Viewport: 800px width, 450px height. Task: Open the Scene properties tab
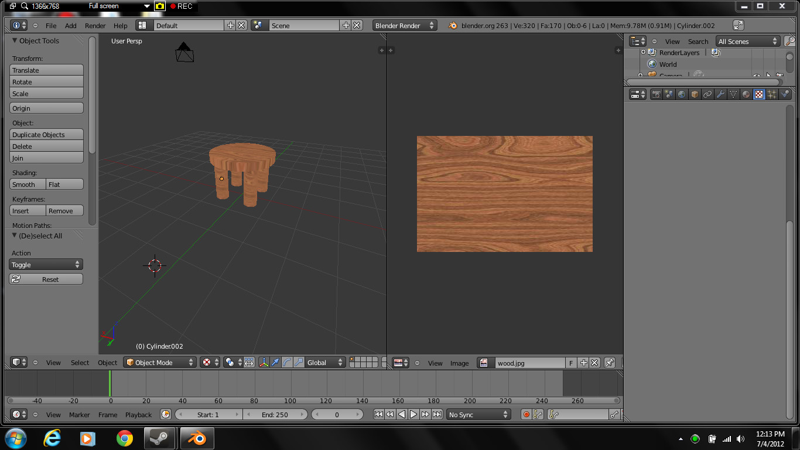(x=669, y=94)
